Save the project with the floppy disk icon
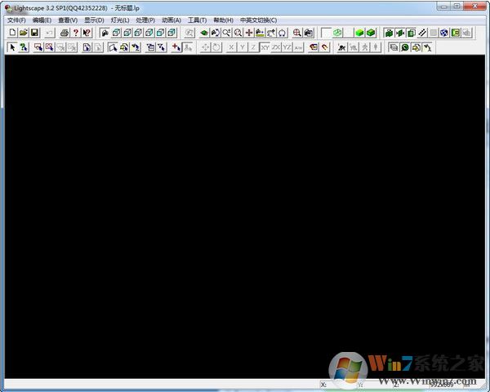The height and width of the screenshot is (392, 490). 35,33
